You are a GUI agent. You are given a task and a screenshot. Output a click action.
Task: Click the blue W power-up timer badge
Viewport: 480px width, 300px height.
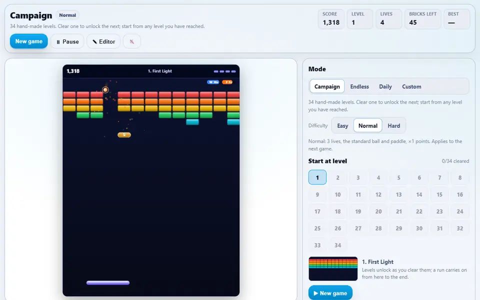point(213,82)
